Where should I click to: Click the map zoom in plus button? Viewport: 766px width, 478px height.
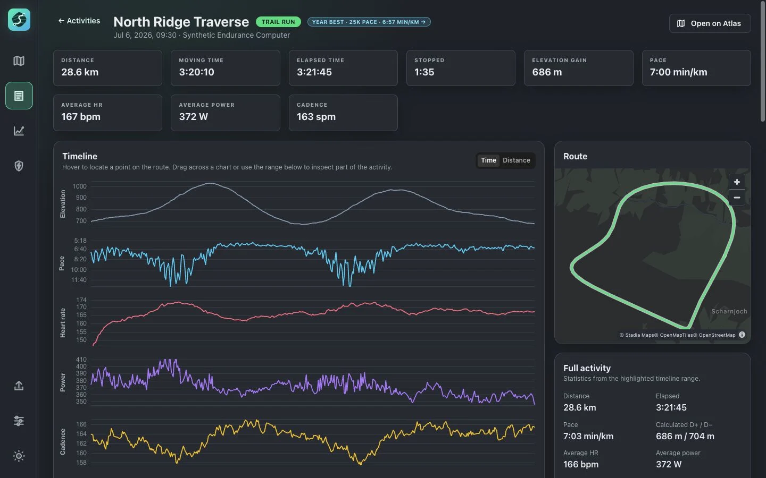point(737,182)
